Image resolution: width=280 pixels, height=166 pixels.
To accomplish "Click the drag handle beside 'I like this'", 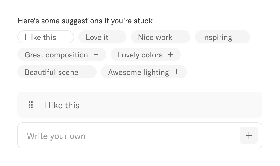I will point(31,105).
